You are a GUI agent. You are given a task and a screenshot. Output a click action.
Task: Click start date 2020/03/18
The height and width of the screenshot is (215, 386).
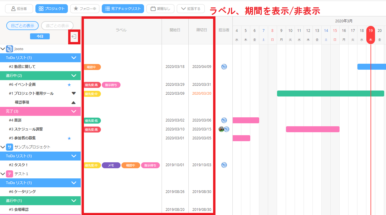coord(175,67)
